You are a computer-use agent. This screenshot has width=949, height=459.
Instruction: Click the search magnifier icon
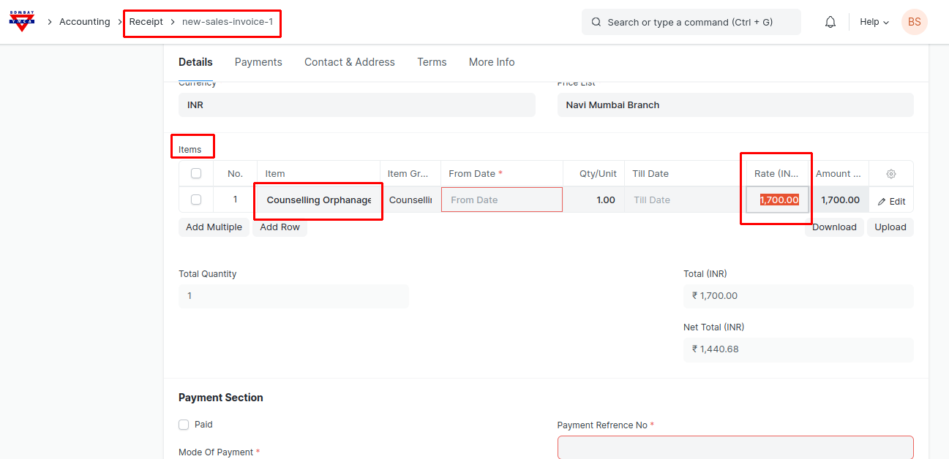[x=596, y=22]
